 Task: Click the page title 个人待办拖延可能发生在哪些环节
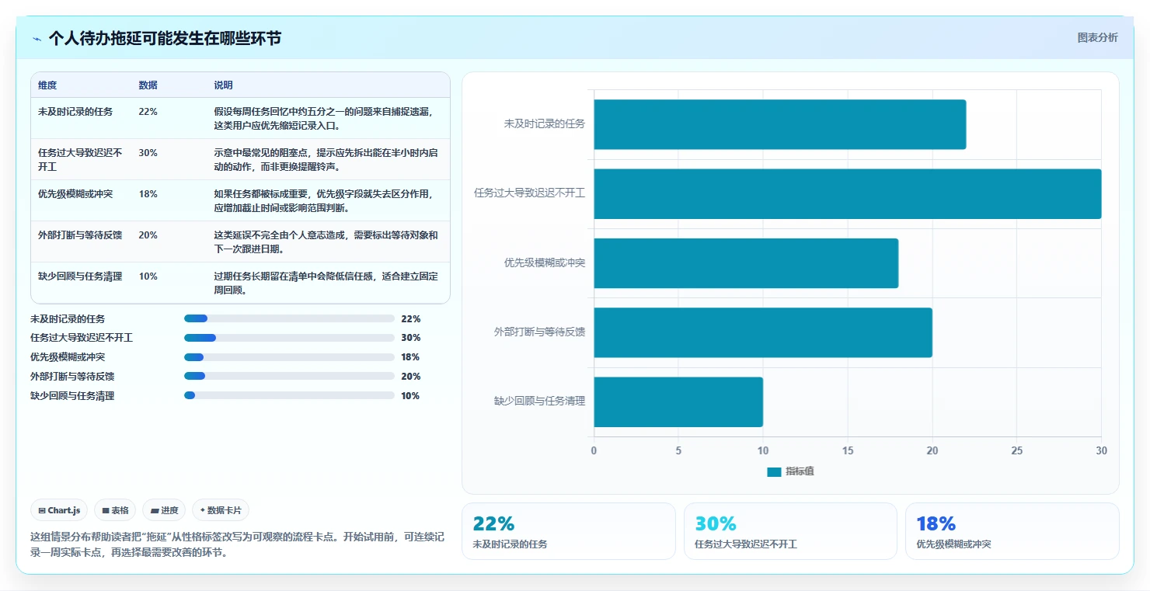[x=165, y=38]
